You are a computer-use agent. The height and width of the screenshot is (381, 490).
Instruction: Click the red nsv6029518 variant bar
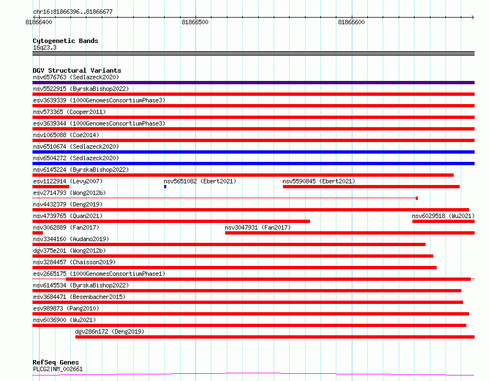click(443, 221)
